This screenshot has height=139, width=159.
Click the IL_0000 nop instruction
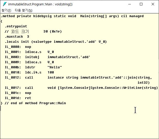coord(18,47)
